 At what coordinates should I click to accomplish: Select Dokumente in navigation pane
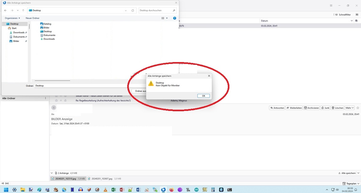pyautogui.click(x=18, y=37)
